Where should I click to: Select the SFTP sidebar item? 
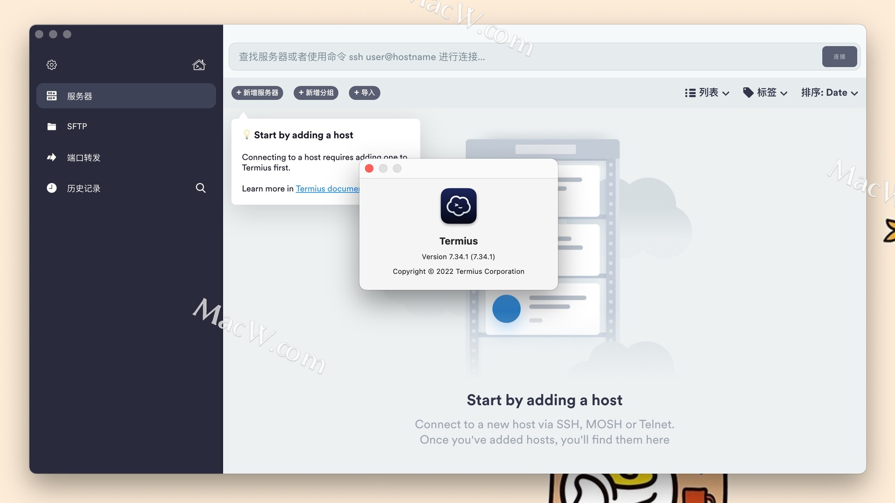pyautogui.click(x=77, y=127)
